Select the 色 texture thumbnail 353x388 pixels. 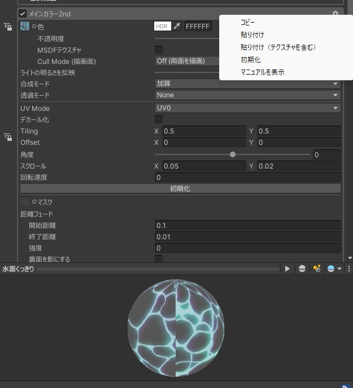25,26
